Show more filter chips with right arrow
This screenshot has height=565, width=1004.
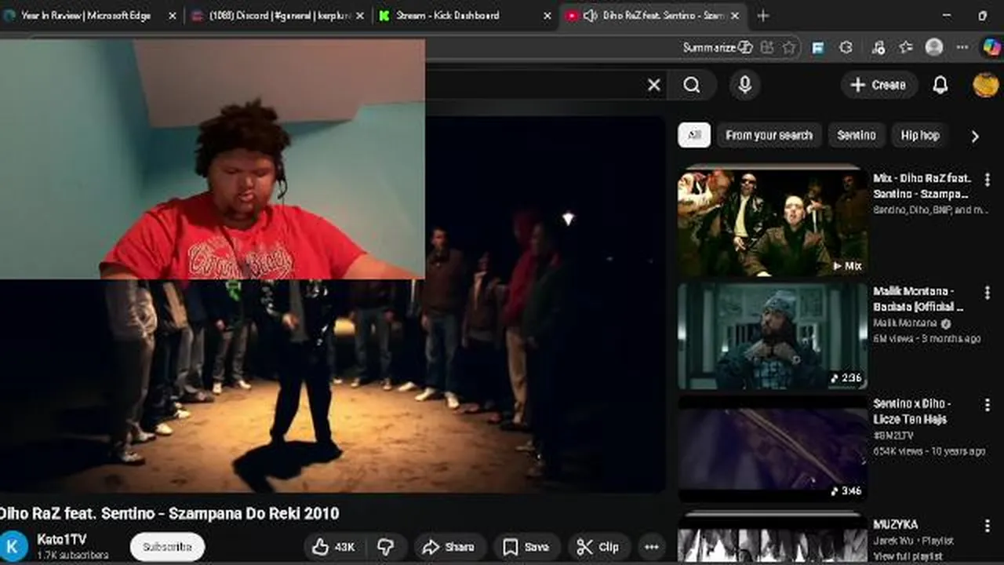tap(975, 136)
